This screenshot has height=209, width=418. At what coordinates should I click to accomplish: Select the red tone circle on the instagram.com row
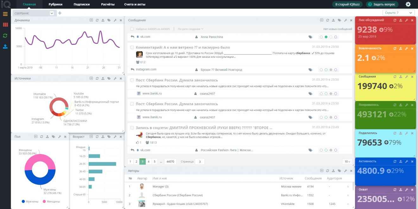[x=321, y=70]
